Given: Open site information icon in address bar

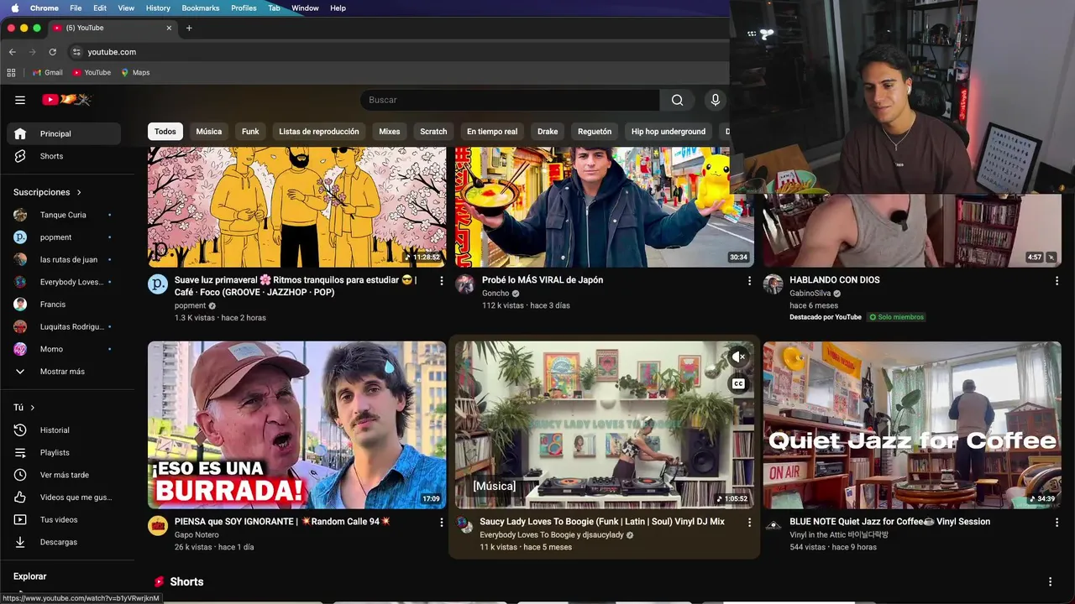Looking at the screenshot, I should pos(76,52).
